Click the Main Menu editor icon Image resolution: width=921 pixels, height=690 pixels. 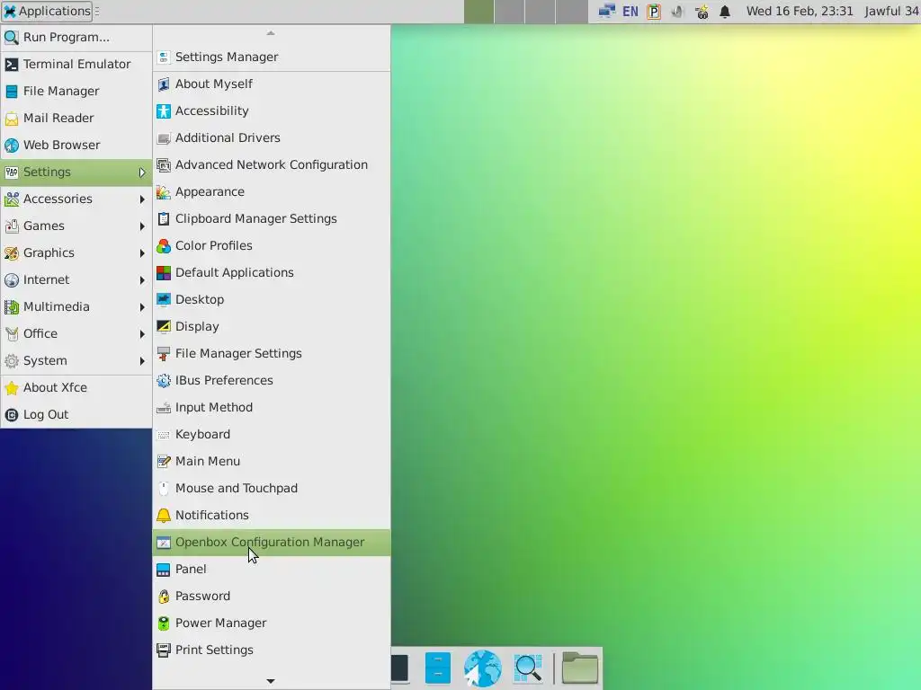164,462
